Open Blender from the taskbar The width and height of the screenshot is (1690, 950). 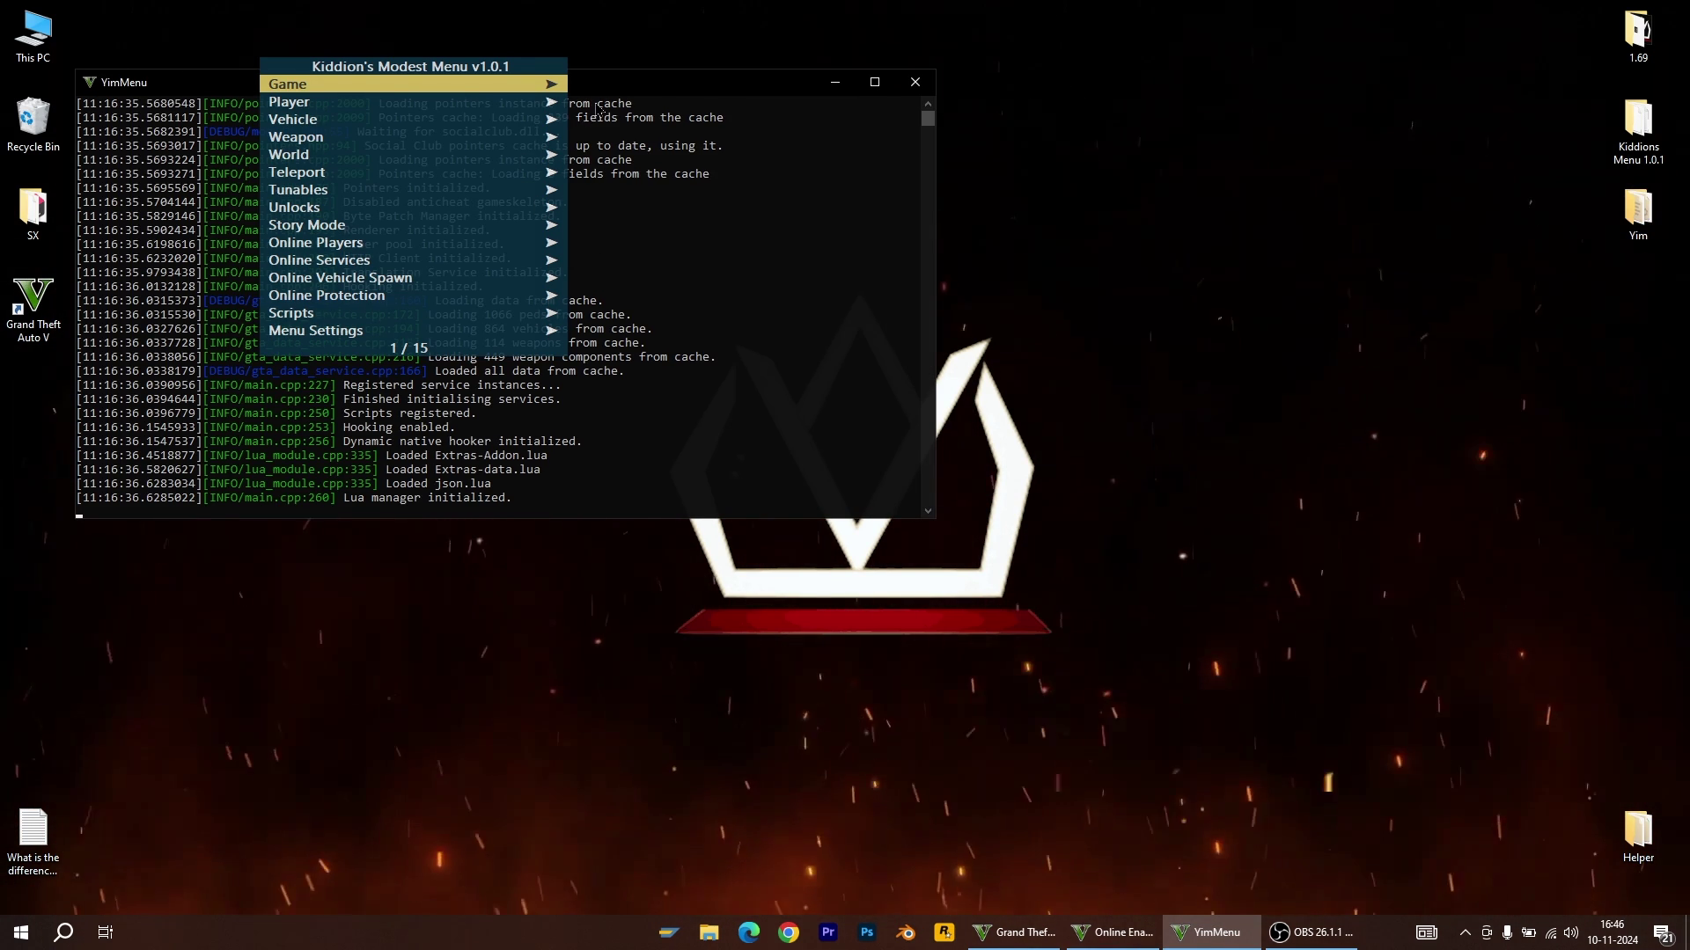click(x=906, y=932)
